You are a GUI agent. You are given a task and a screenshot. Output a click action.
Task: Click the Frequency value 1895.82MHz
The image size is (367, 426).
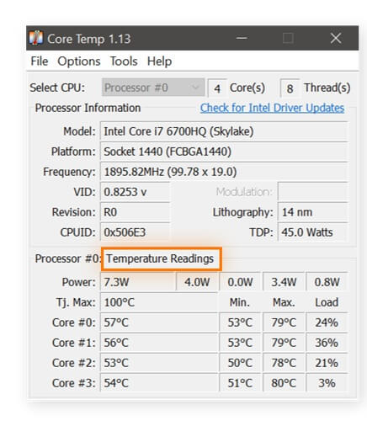[224, 172]
